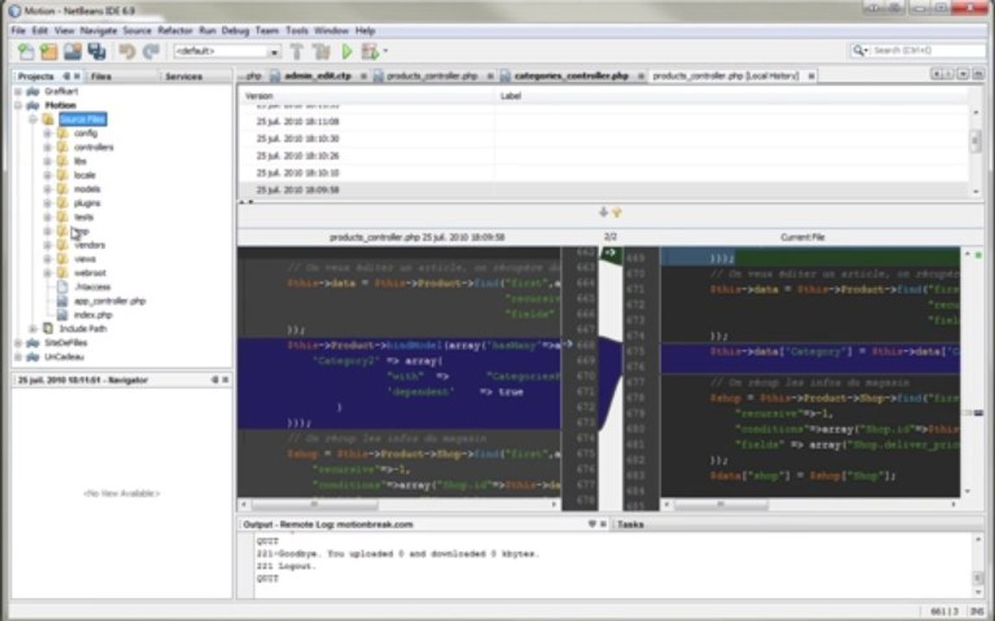
Task: Open the Navigate menu
Action: [x=98, y=30]
